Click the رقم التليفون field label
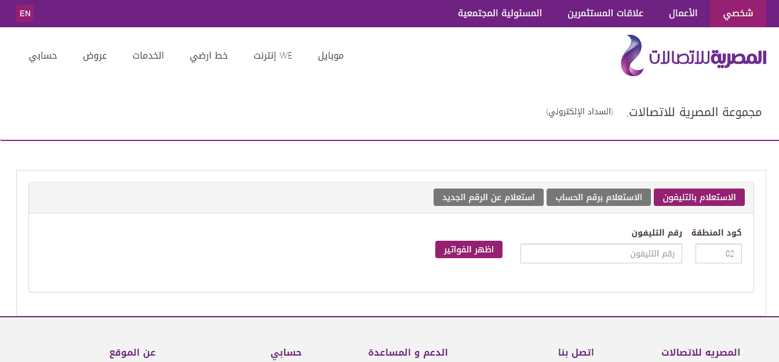 tap(657, 233)
